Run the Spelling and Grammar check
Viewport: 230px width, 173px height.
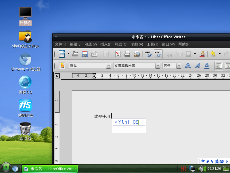(x=148, y=54)
